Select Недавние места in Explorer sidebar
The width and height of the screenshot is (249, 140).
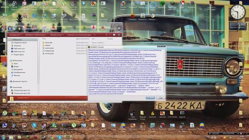click(19, 43)
